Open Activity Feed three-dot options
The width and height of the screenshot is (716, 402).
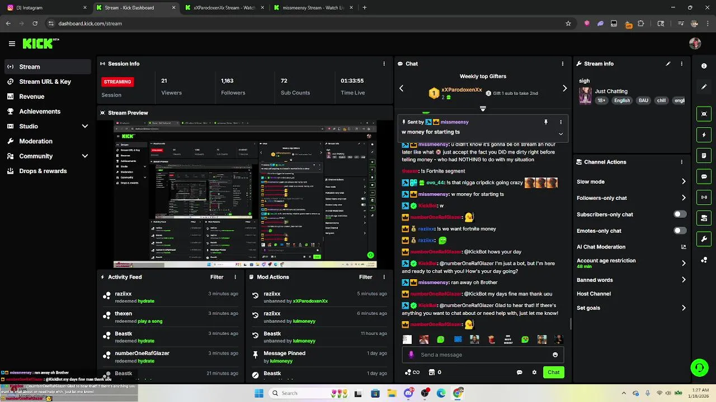coord(235,277)
